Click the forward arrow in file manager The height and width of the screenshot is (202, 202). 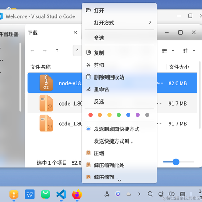click(45, 50)
